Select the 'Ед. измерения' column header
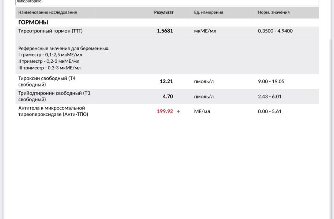 pyautogui.click(x=208, y=12)
